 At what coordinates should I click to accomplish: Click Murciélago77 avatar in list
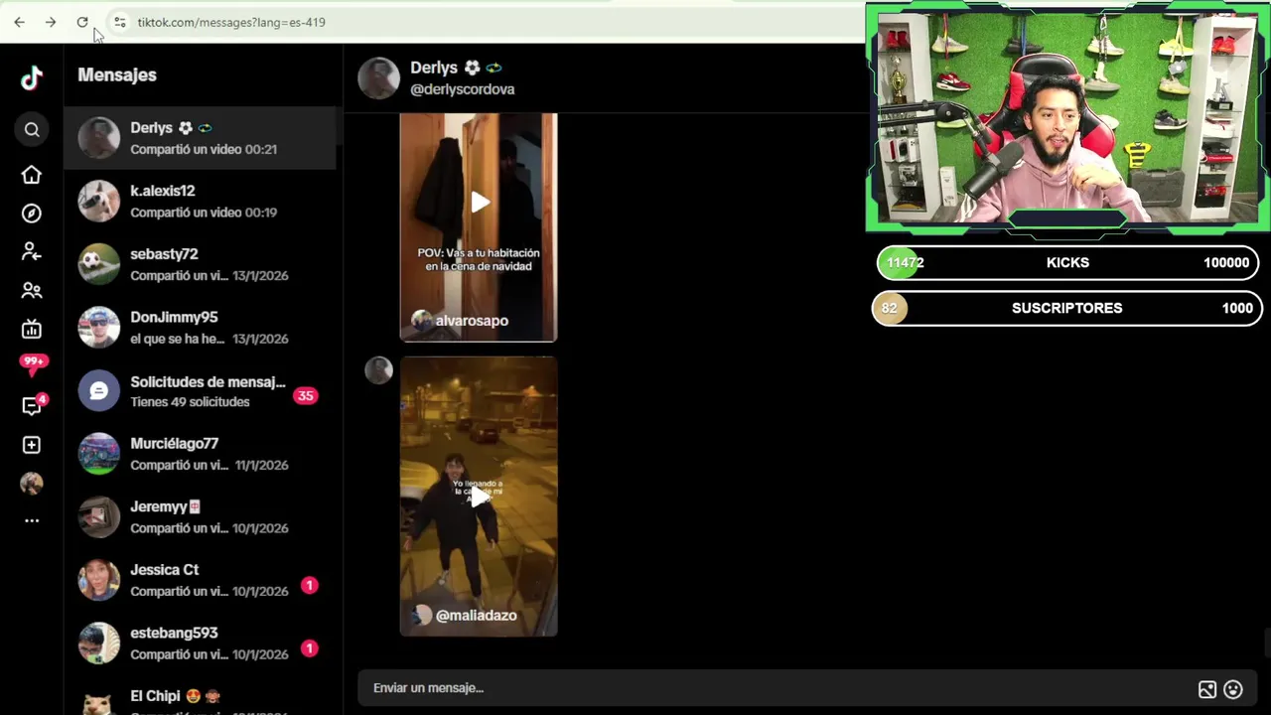pos(99,454)
